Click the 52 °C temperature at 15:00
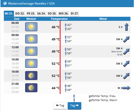134x112 pixels. [55, 64]
